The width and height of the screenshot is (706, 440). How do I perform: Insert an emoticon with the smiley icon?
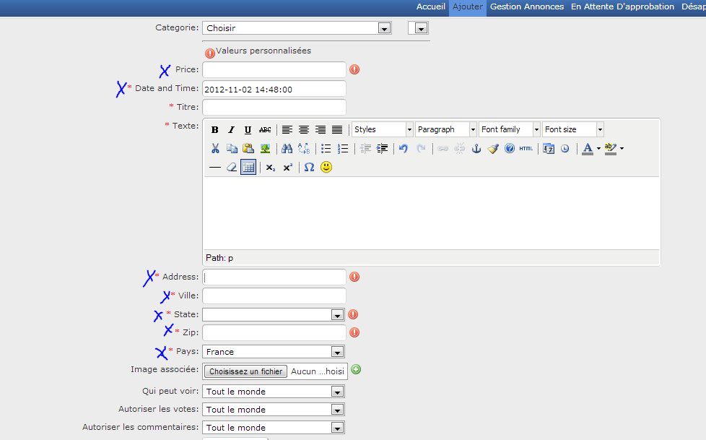tap(326, 167)
